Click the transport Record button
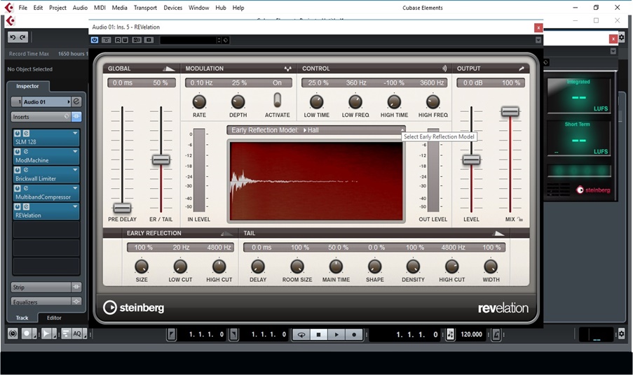The width and height of the screenshot is (633, 375). tap(354, 334)
